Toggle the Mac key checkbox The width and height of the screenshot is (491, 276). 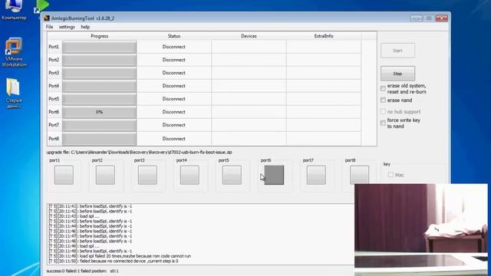click(390, 175)
